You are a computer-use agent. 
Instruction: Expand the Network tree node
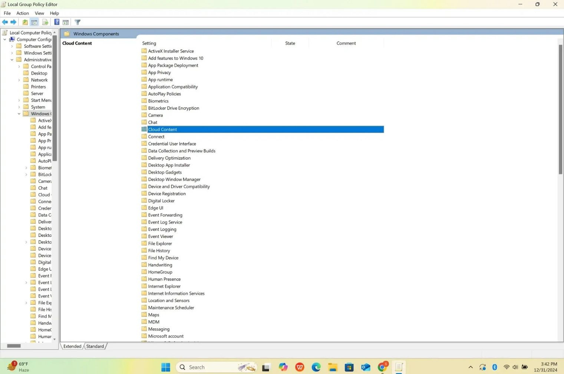(x=19, y=80)
